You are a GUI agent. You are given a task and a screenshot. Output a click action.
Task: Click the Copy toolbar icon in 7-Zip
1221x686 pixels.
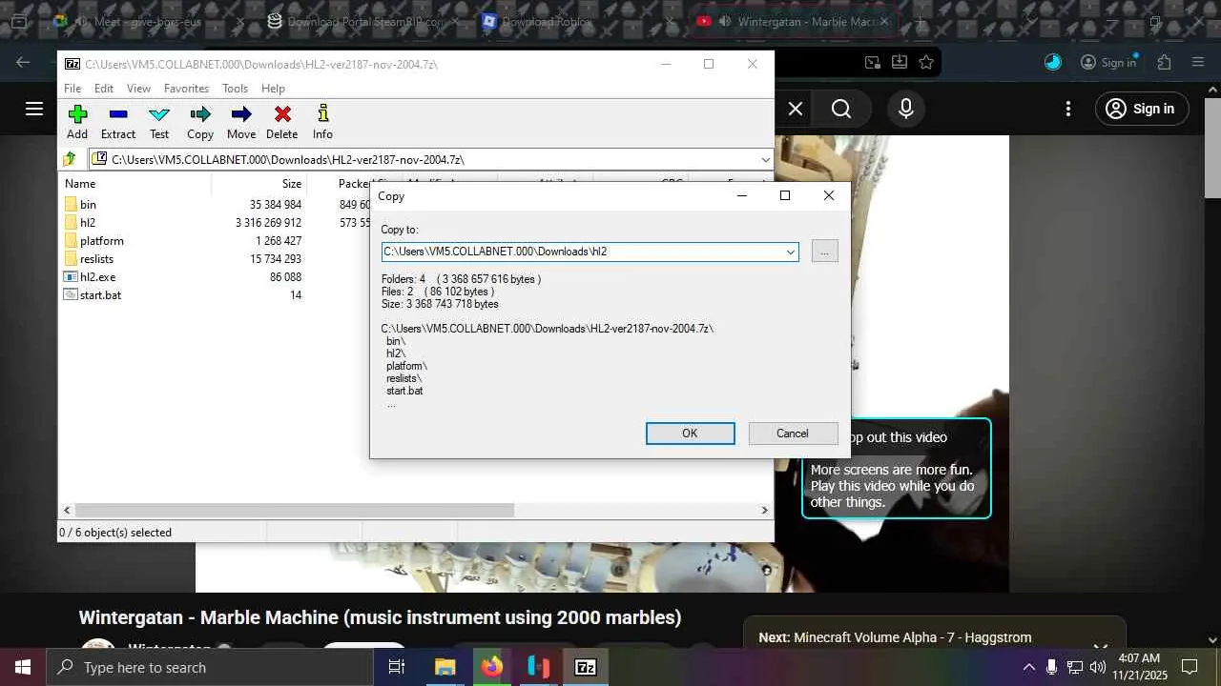click(200, 114)
